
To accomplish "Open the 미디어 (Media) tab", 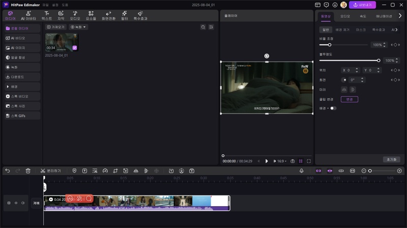I will (x=10, y=16).
